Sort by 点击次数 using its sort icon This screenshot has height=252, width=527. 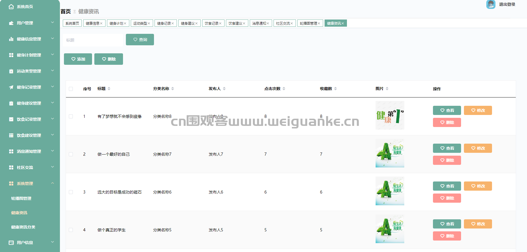(x=284, y=89)
